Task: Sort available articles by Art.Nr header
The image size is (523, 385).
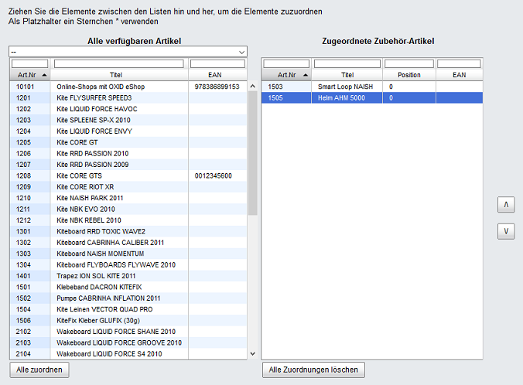Action: click(30, 75)
